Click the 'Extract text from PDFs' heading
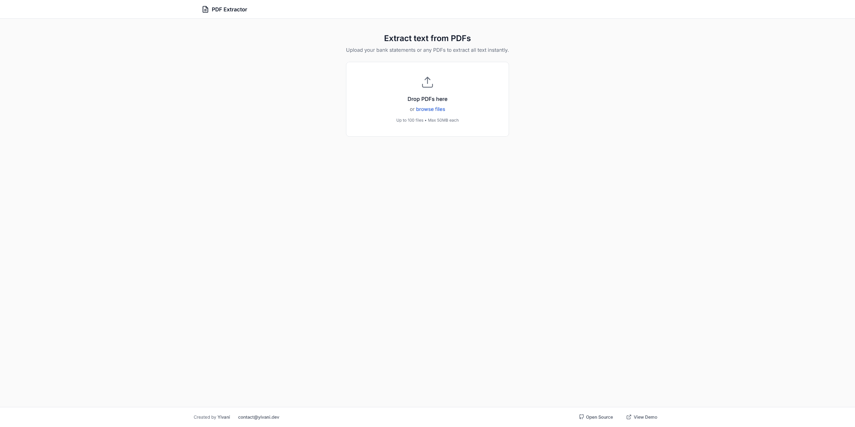Viewport: 855px width, 427px height. pyautogui.click(x=427, y=38)
